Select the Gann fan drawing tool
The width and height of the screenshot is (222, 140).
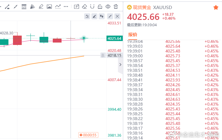click(32, 7)
